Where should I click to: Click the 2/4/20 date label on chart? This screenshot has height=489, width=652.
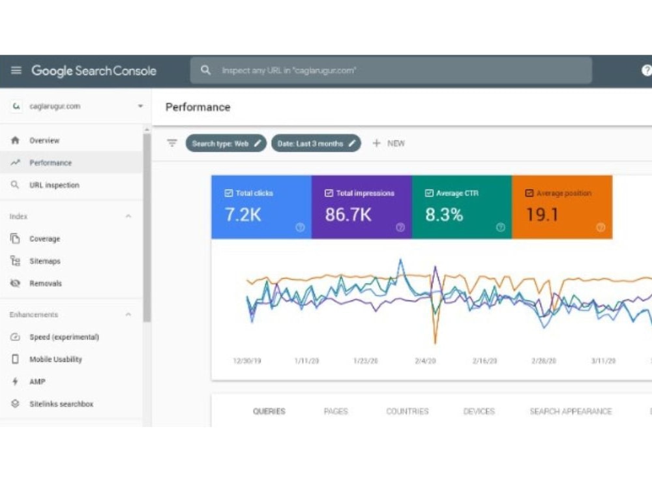pyautogui.click(x=425, y=361)
